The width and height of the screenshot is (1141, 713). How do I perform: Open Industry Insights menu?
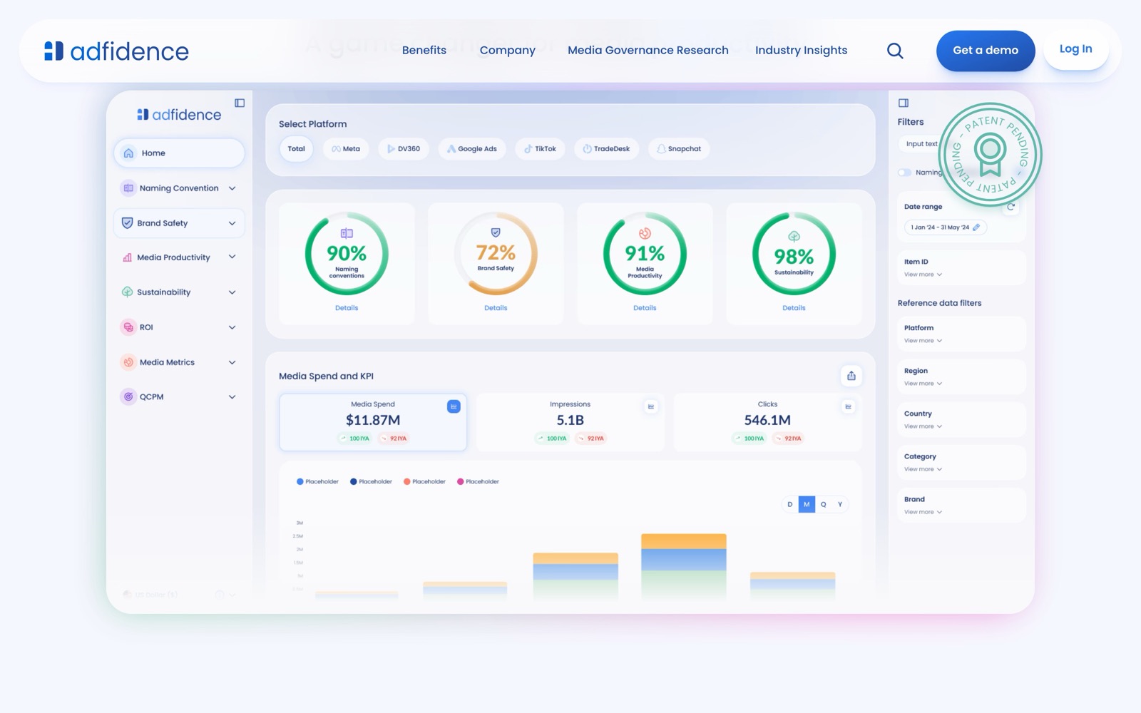point(802,50)
